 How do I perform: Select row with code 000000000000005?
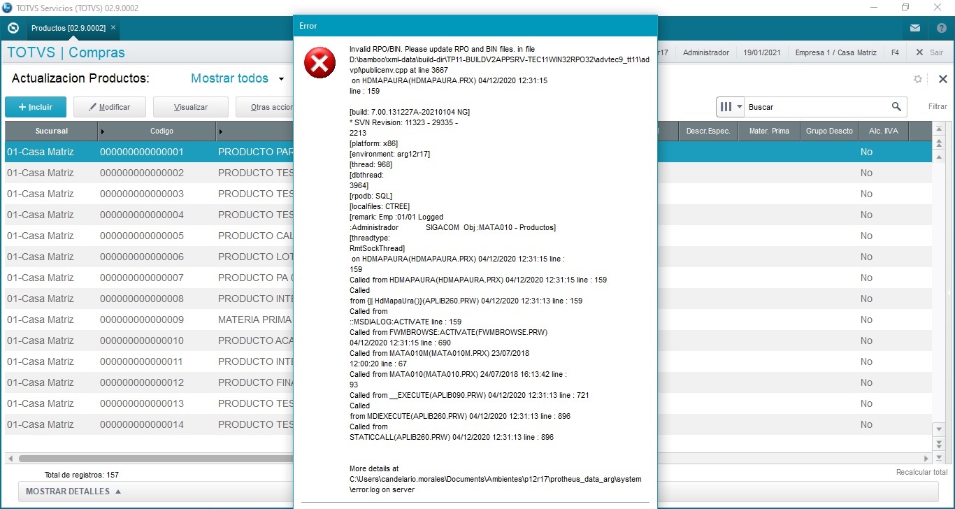tap(468, 236)
